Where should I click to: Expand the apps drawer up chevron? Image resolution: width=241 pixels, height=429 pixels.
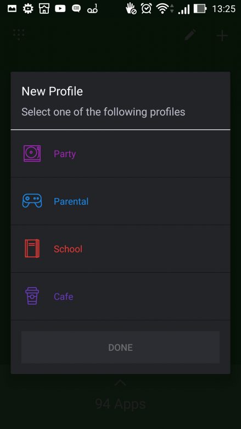(x=120, y=383)
